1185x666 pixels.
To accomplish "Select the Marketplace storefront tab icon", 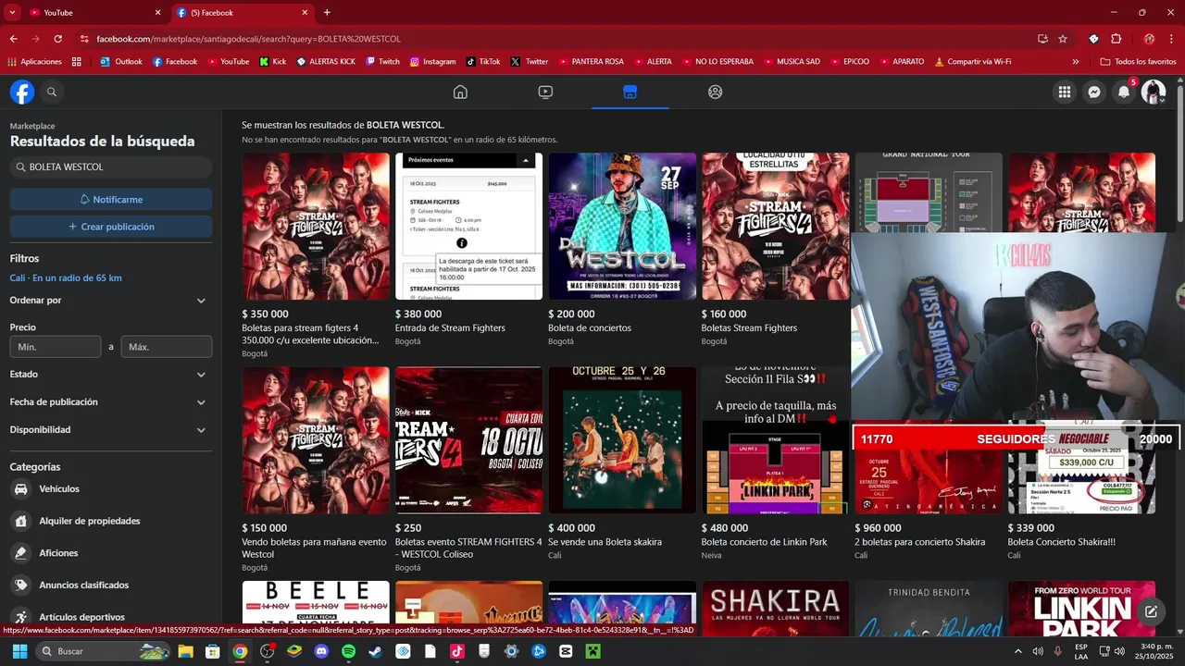I will coord(630,92).
